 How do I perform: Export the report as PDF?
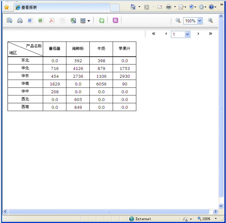52,20
